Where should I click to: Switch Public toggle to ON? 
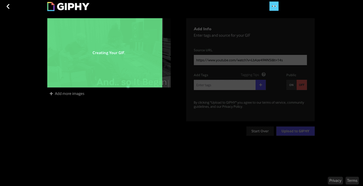tap(291, 85)
